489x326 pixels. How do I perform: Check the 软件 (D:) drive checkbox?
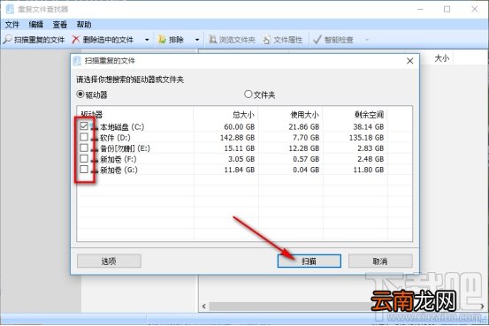(84, 137)
